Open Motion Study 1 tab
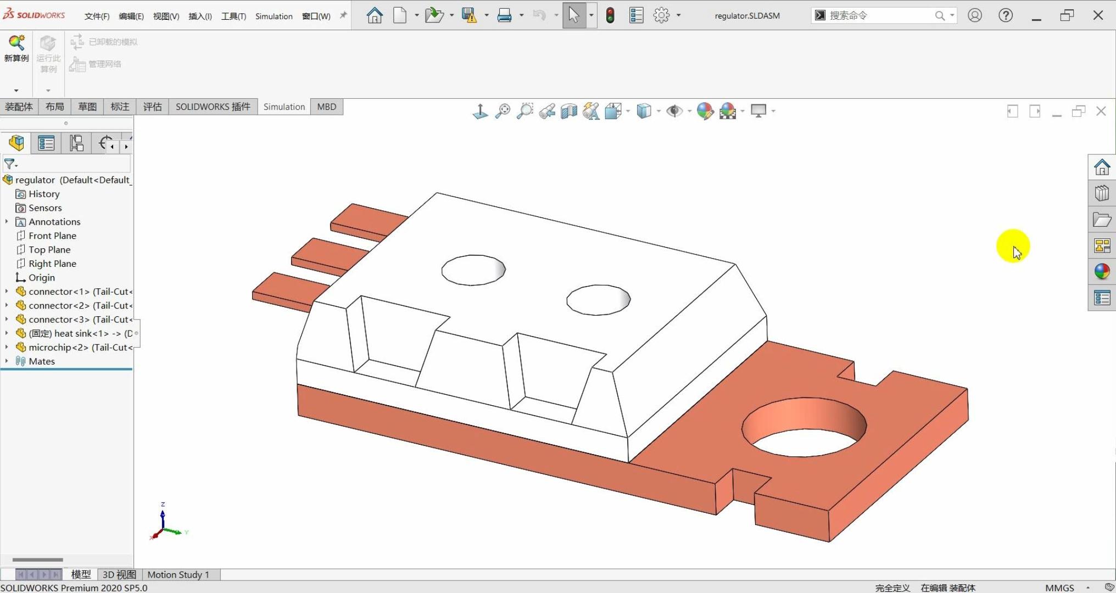The width and height of the screenshot is (1116, 593). tap(178, 574)
